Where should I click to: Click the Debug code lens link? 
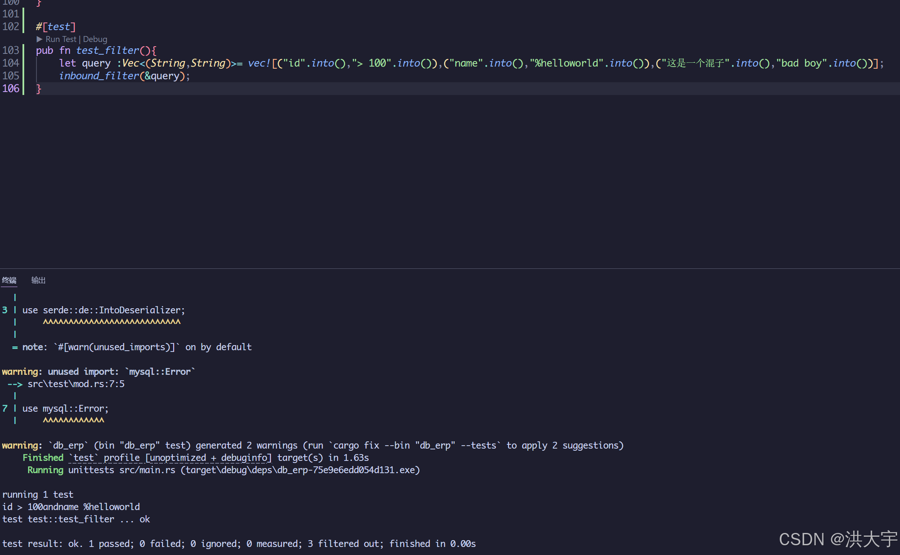[x=95, y=39]
